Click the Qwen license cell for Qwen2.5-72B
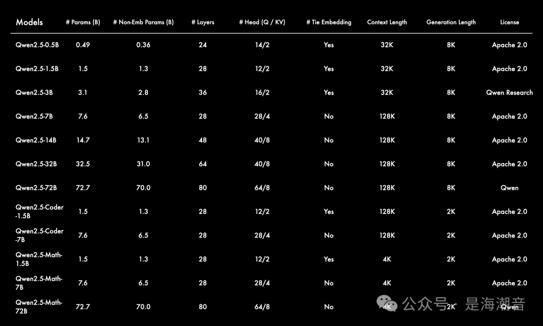The width and height of the screenshot is (543, 326). click(x=509, y=188)
